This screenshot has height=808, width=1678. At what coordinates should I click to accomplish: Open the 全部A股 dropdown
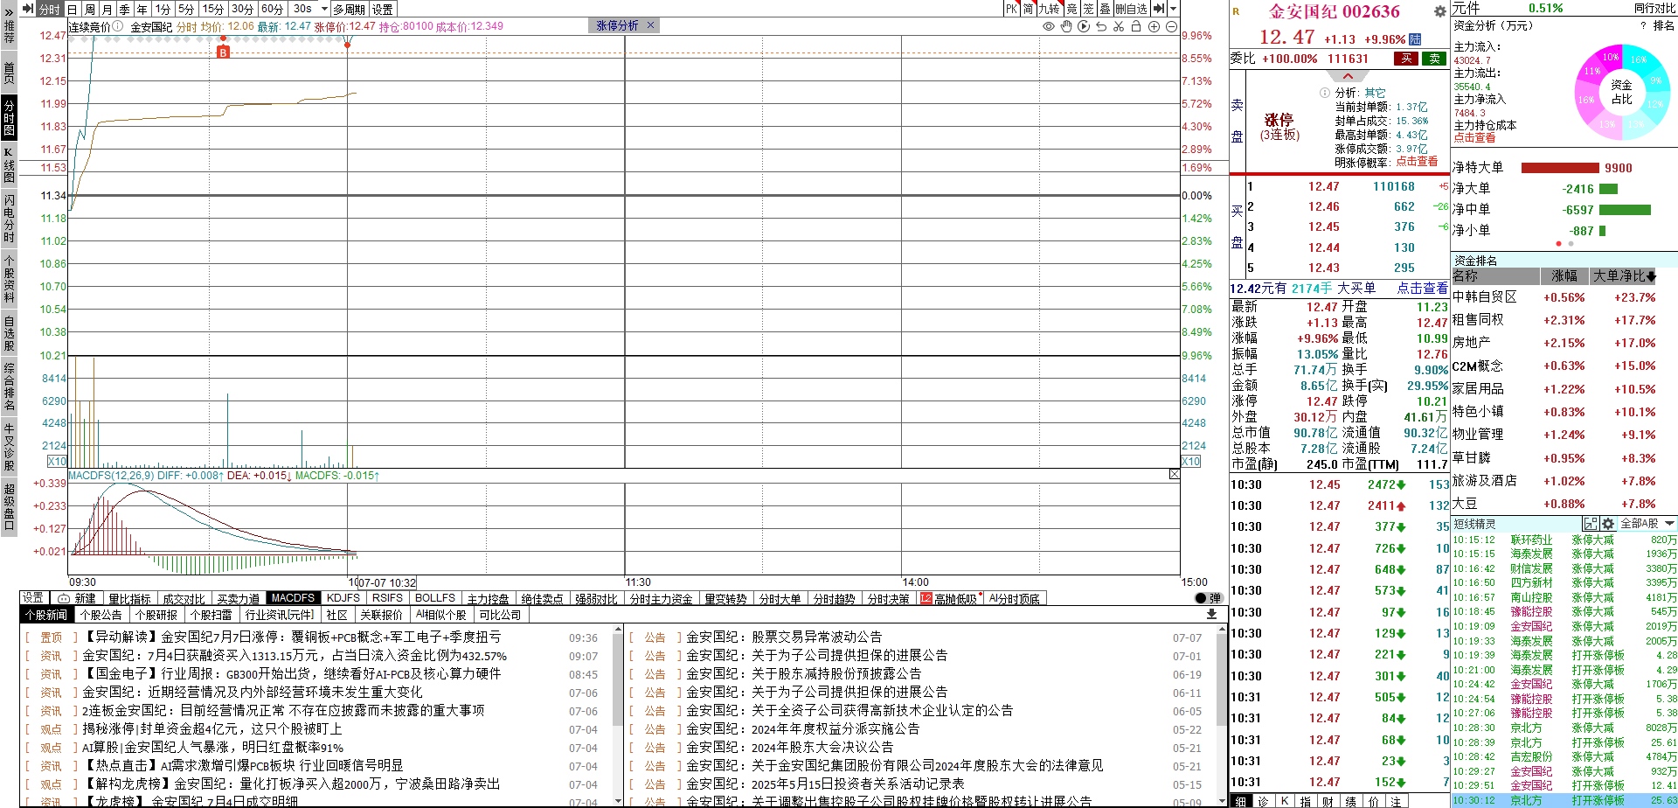point(1647,524)
